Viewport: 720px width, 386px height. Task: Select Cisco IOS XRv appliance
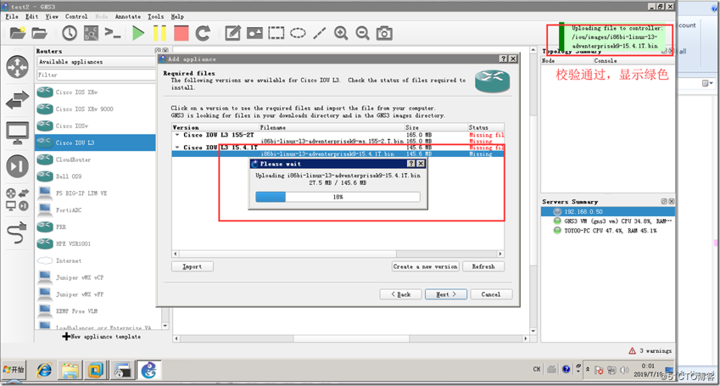(x=98, y=92)
